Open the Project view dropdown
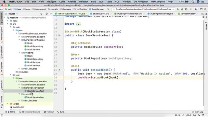The width and height of the screenshot is (208, 117). click(x=17, y=14)
